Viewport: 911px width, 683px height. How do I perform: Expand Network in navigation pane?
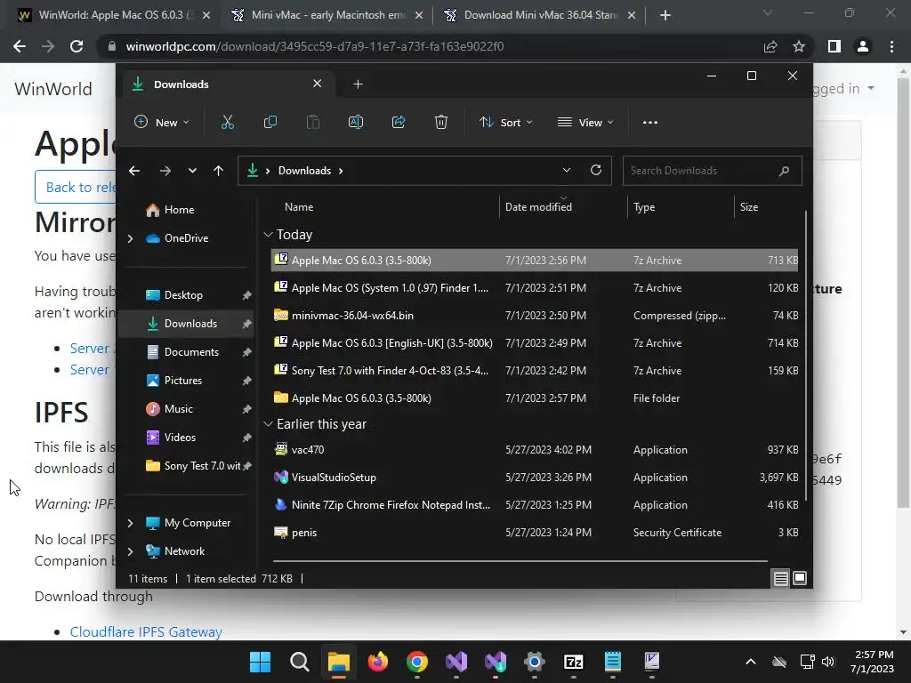[130, 551]
